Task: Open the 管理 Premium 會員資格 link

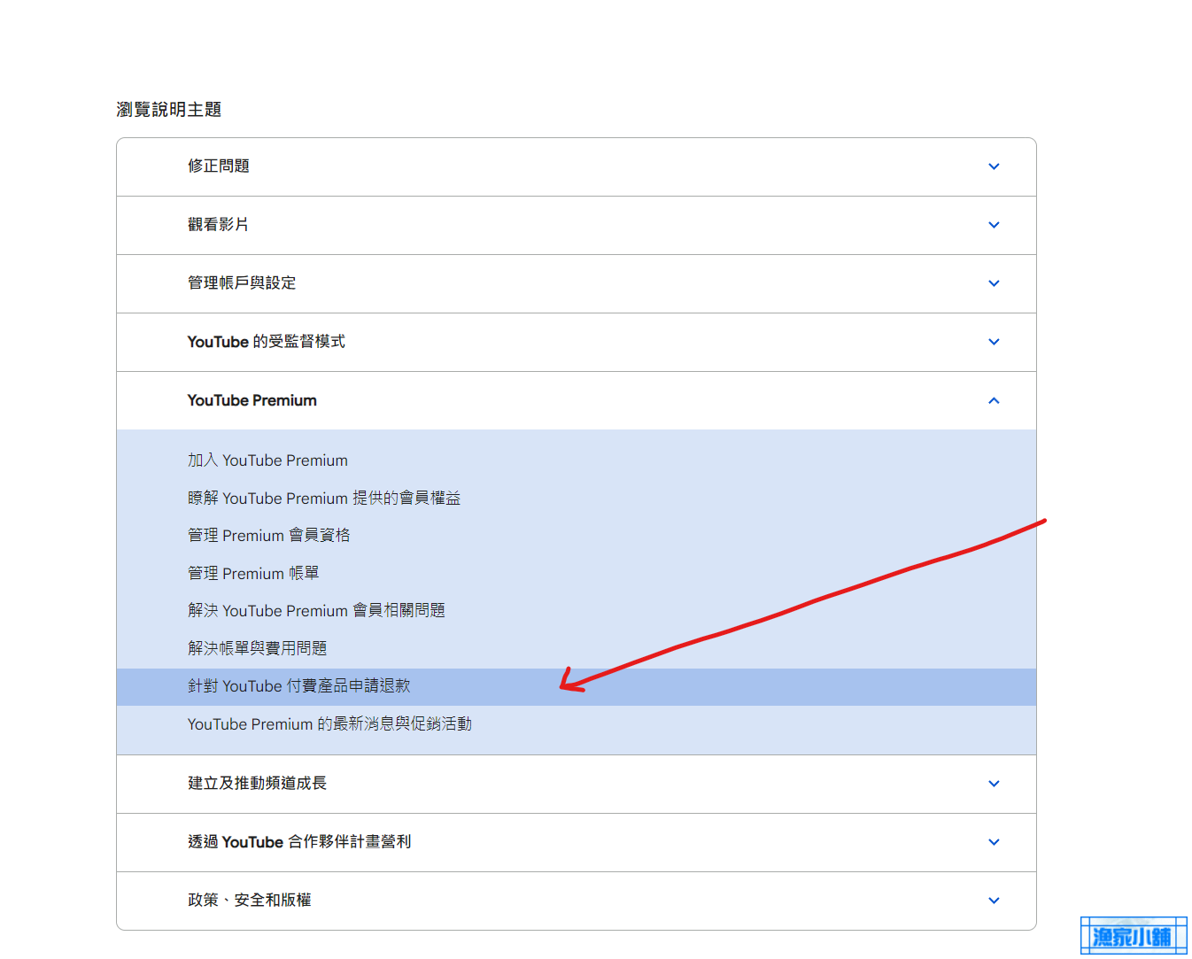Action: pyautogui.click(x=269, y=535)
